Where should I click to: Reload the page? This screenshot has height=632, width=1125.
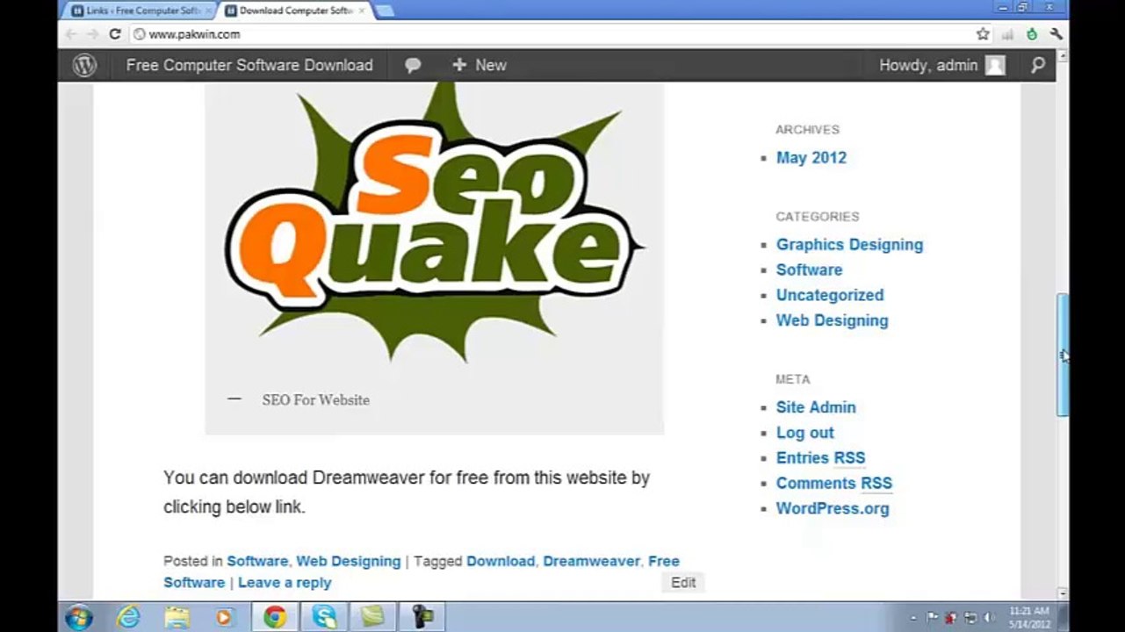coord(114,34)
